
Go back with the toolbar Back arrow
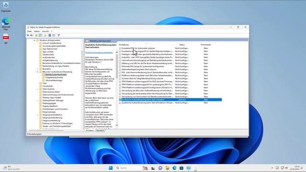[28, 35]
